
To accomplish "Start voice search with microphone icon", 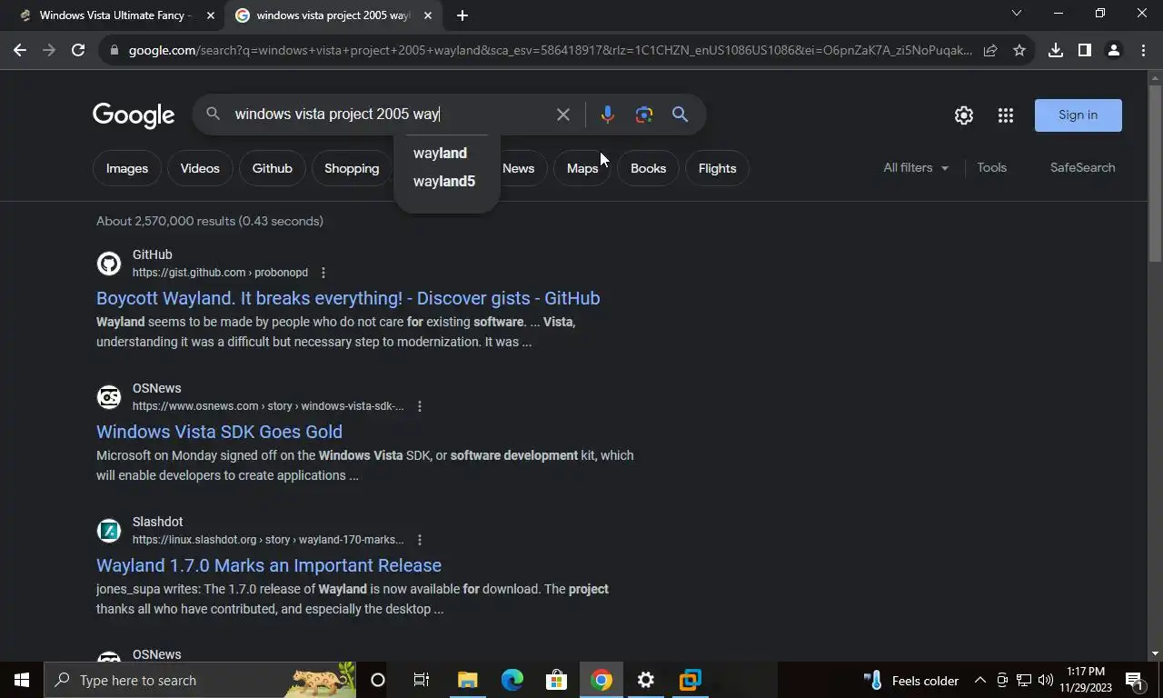I will click(x=607, y=115).
